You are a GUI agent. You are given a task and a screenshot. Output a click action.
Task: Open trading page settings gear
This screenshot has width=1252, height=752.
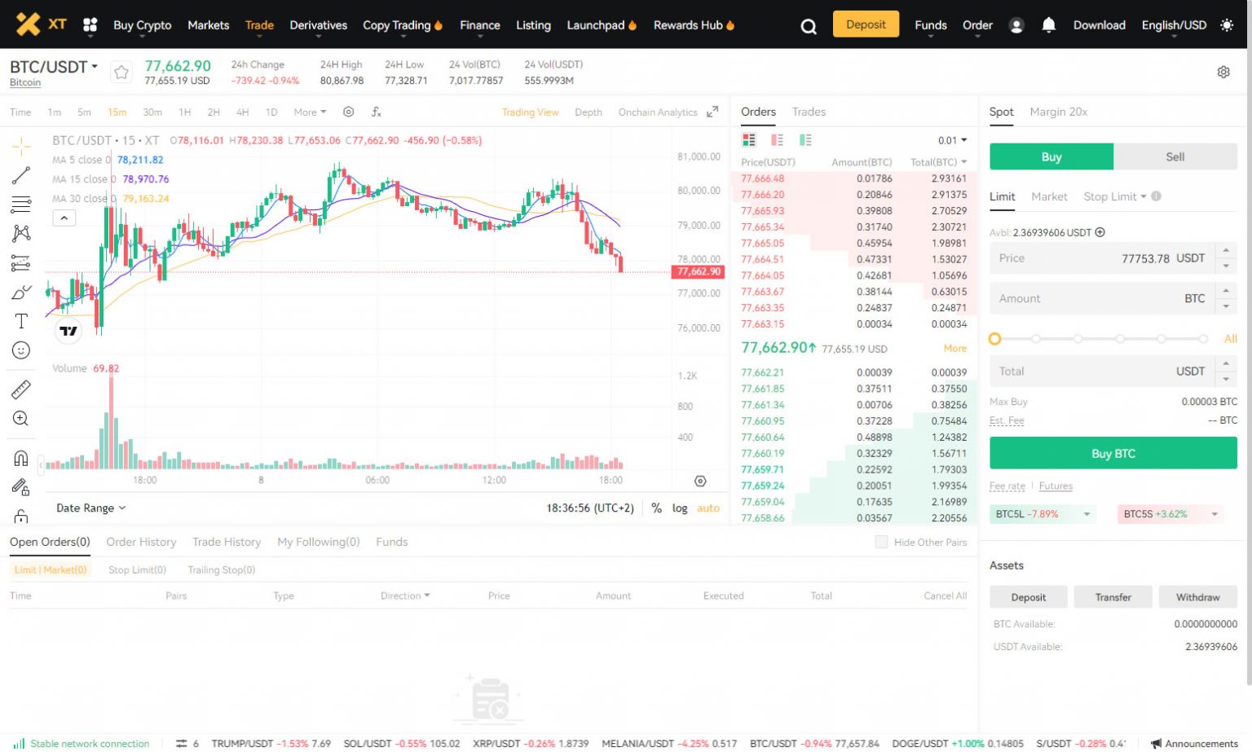click(1223, 72)
